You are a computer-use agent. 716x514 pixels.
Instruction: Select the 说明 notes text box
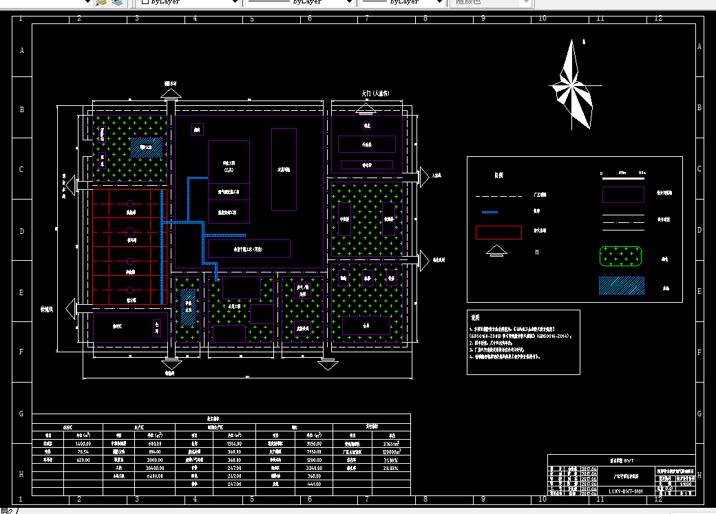pyautogui.click(x=523, y=343)
